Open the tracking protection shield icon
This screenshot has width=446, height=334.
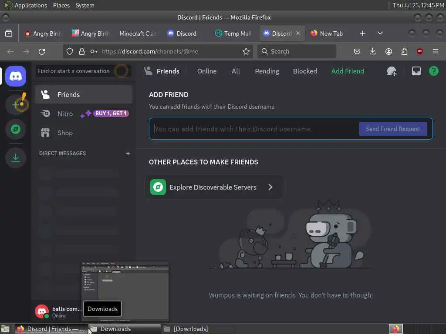tap(70, 51)
